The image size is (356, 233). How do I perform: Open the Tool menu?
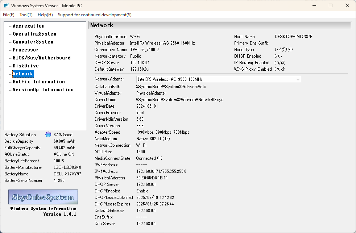[26, 15]
